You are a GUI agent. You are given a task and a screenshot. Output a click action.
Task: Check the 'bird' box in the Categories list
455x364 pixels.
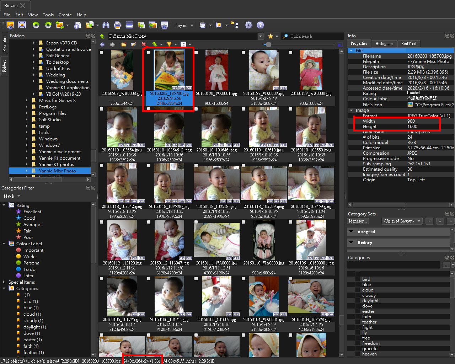click(x=358, y=279)
